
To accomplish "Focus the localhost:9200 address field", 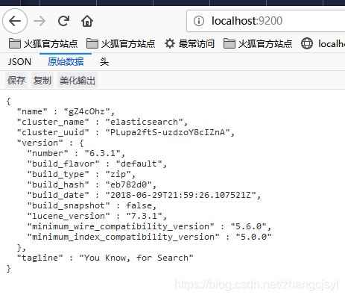I will (x=266, y=21).
